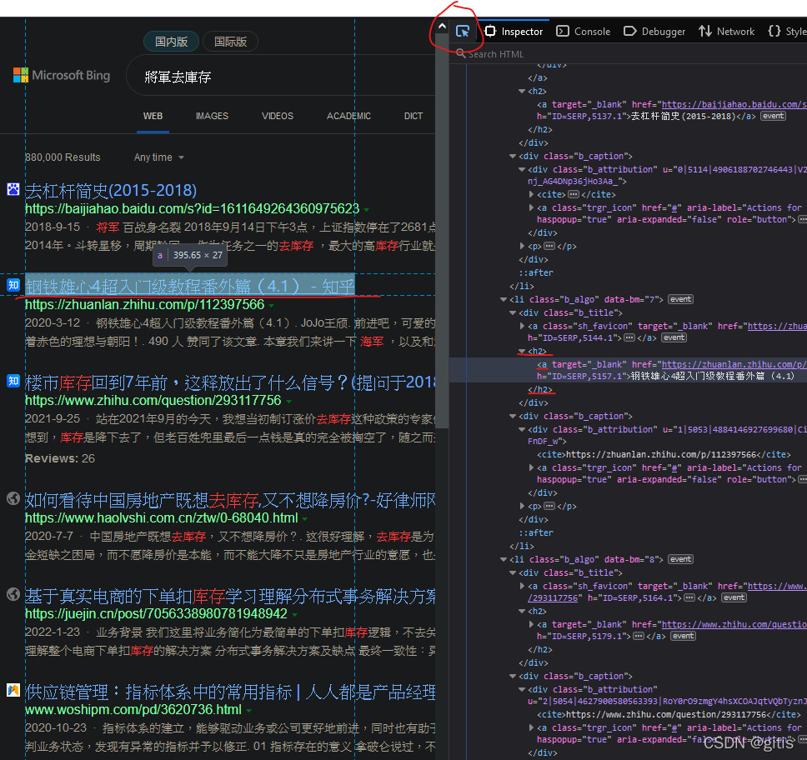This screenshot has width=807, height=760.
Task: Click green URL www.woshipm.com/pd/3620736.html
Action: pyautogui.click(x=133, y=710)
